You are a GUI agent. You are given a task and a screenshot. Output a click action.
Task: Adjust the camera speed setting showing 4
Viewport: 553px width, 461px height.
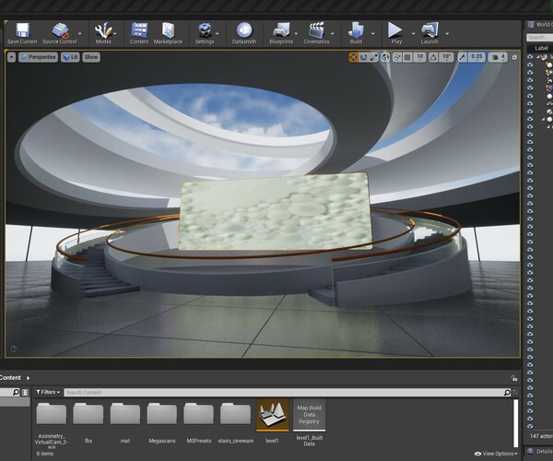point(499,57)
